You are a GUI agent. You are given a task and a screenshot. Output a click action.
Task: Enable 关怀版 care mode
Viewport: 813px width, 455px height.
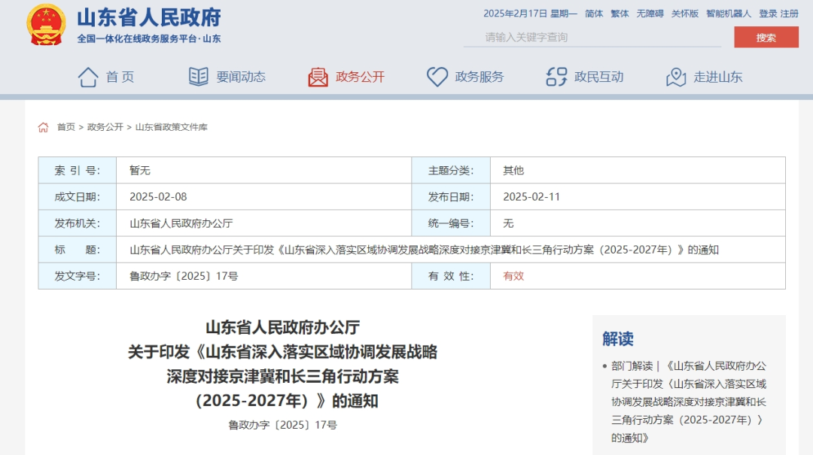684,14
